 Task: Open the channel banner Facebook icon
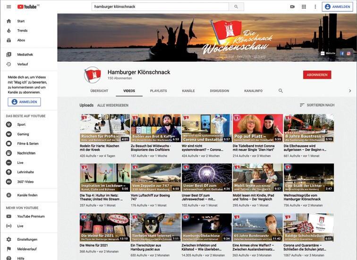(342, 54)
